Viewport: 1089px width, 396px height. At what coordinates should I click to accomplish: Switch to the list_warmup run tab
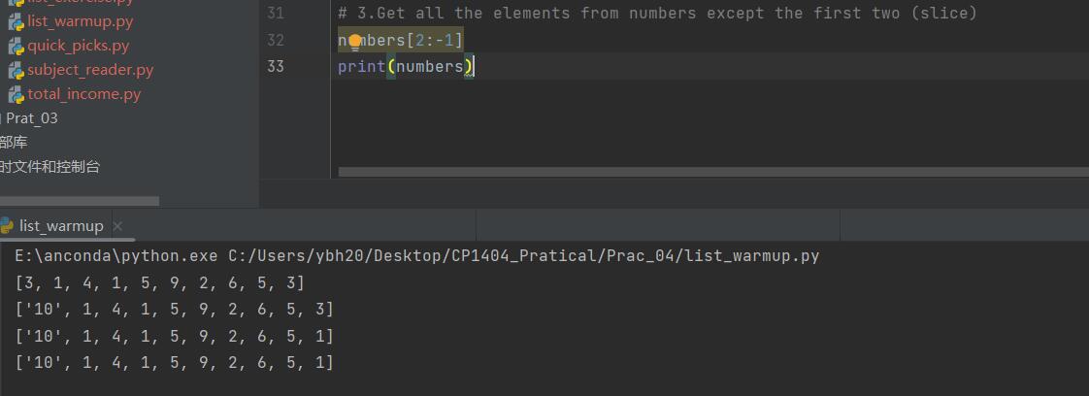60,226
